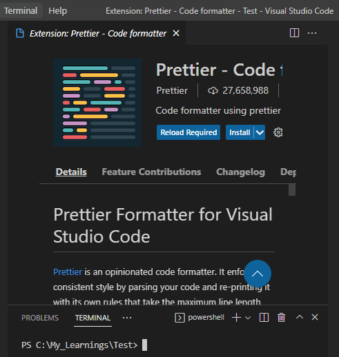
Task: Focus the PowerShell terminal prompt line
Action: point(84,345)
